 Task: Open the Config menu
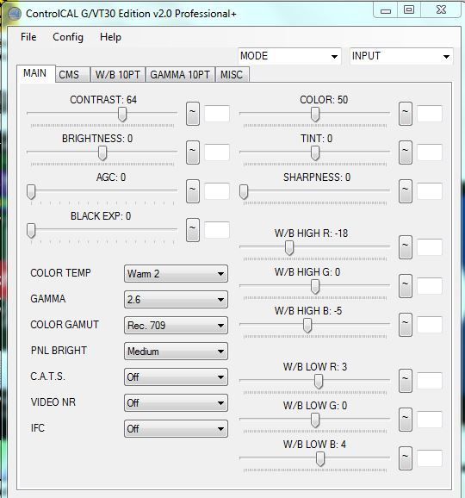point(68,37)
